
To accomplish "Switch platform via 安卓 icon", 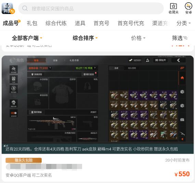I will coord(188,9).
